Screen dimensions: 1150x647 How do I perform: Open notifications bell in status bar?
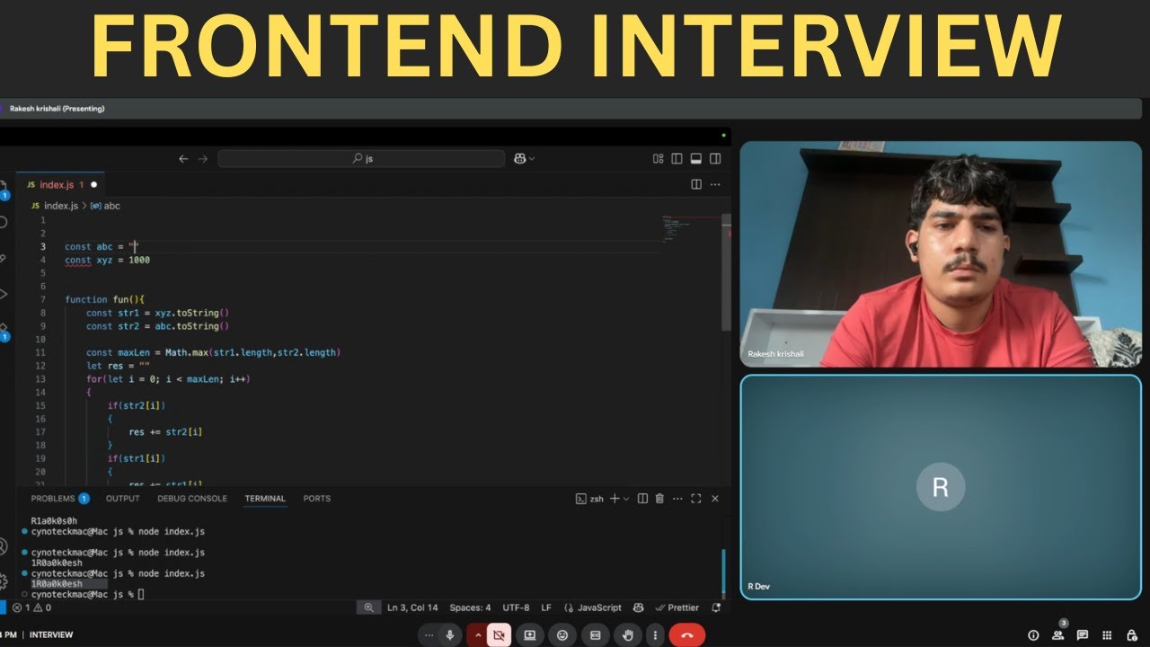coord(716,607)
